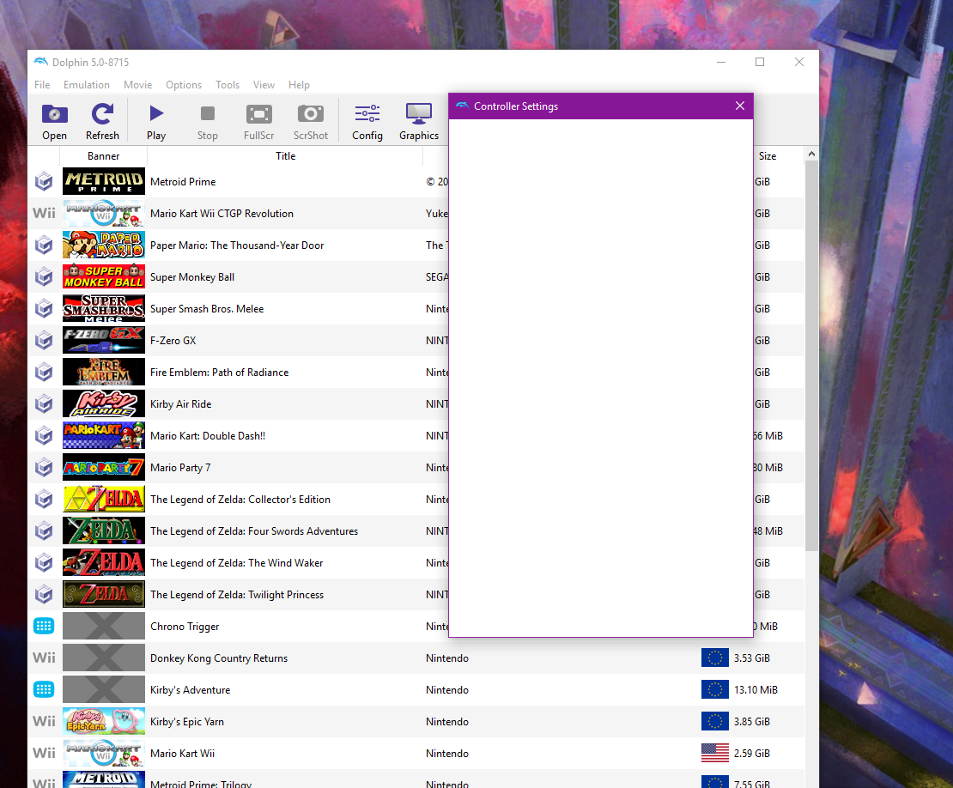
Task: Click the Super Smash Bros. Melee banner
Action: tap(104, 308)
